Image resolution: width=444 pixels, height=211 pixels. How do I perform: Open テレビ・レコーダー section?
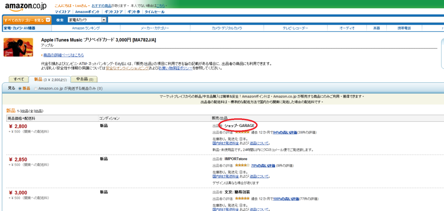pos(295,28)
